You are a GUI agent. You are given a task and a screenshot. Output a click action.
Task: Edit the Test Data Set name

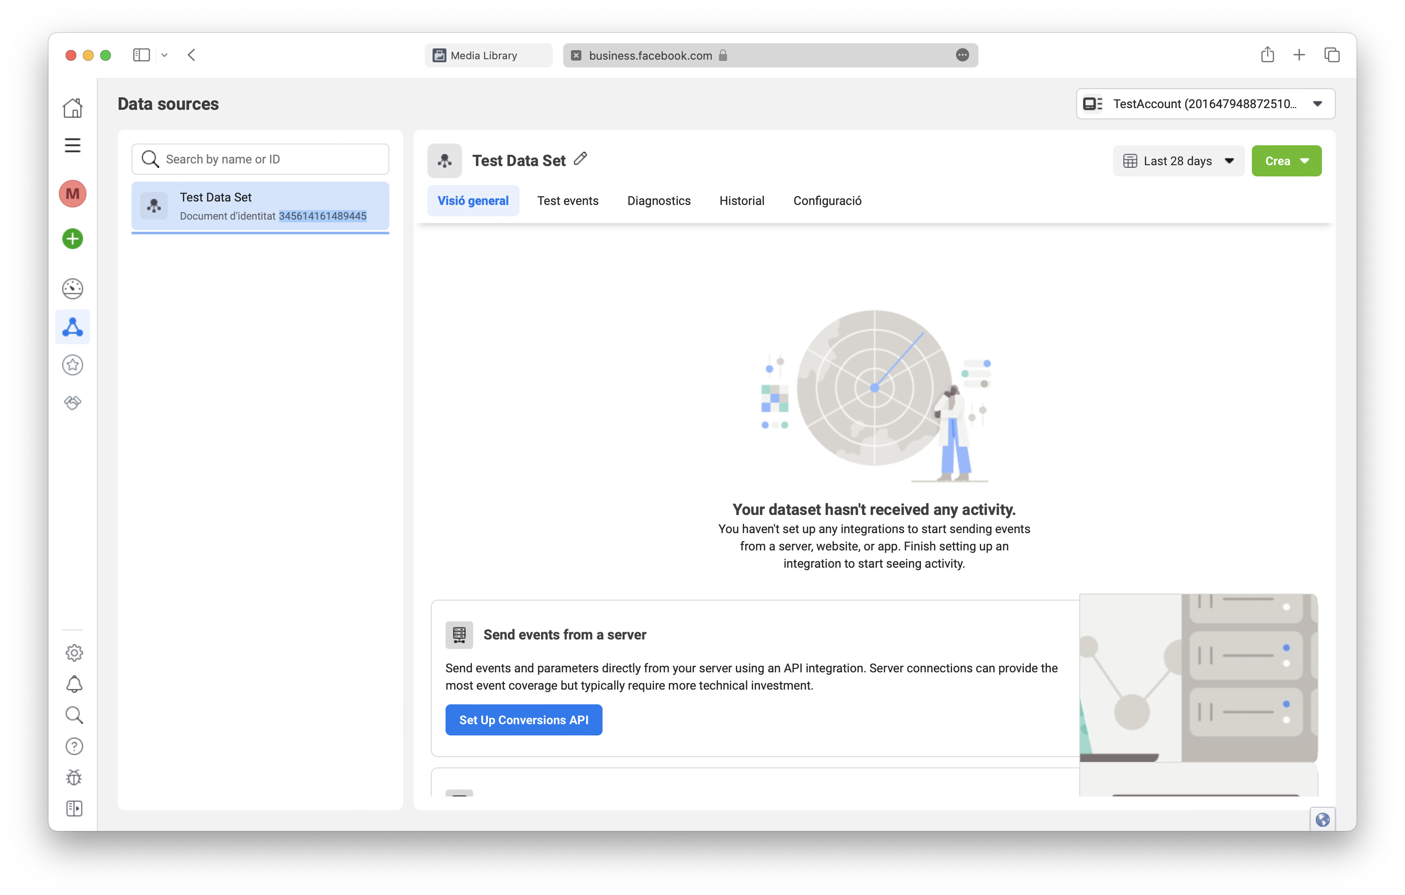pos(581,159)
